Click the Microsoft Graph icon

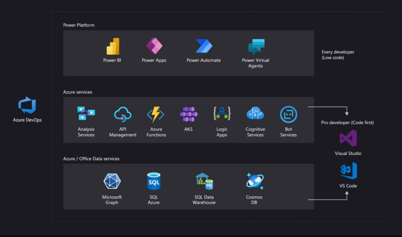[x=112, y=181]
